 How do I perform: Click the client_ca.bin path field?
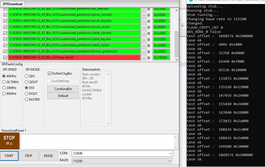pyautogui.click(x=74, y=45)
